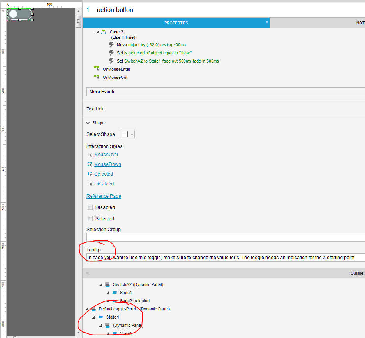Click the pop-out arrow icon on the Outline panel header
Viewport: 365px width, 338px height.
[88, 273]
